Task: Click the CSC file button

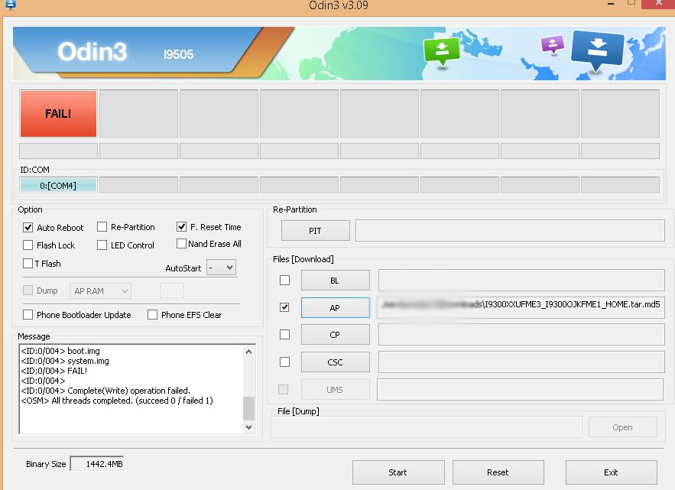Action: (x=335, y=362)
